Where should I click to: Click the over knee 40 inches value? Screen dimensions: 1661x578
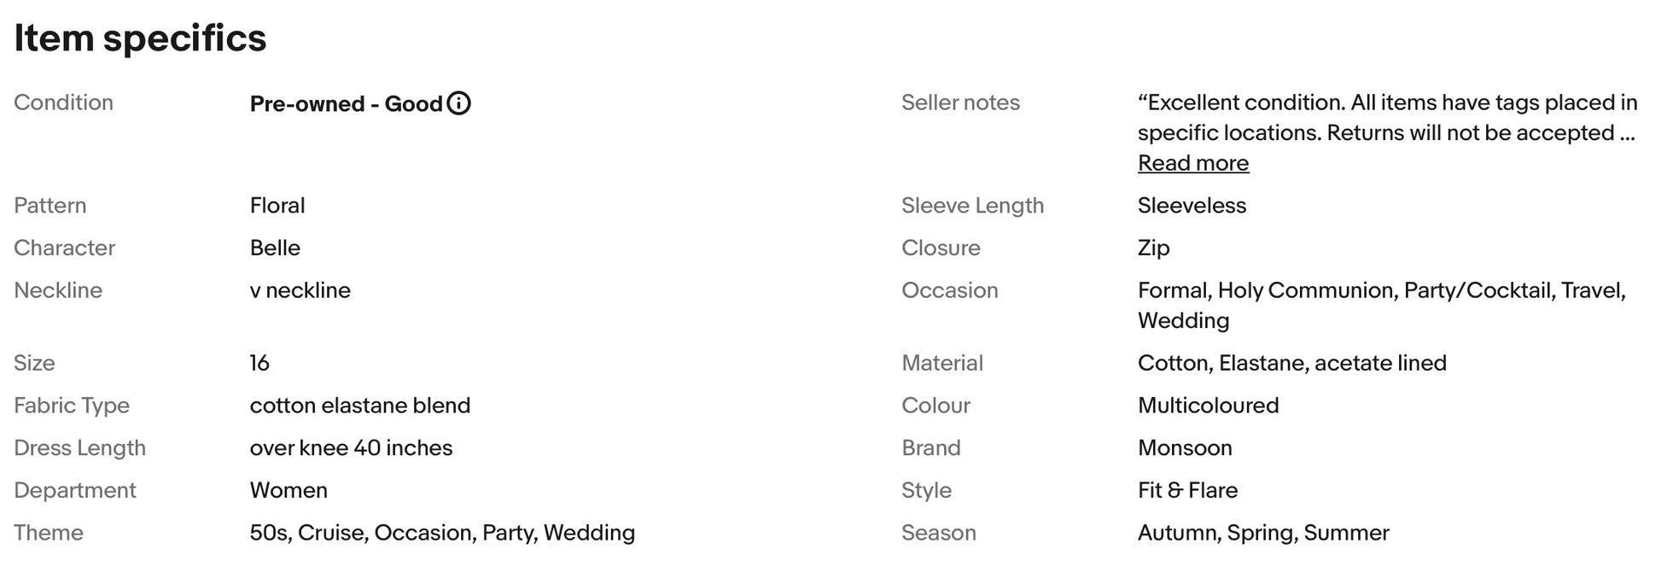click(351, 448)
